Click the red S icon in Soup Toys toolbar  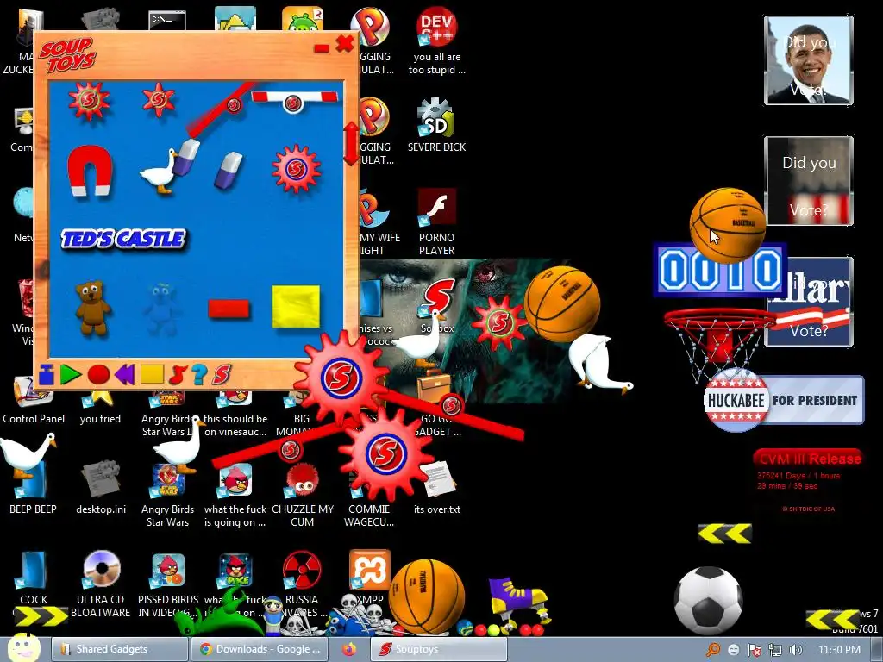[222, 374]
